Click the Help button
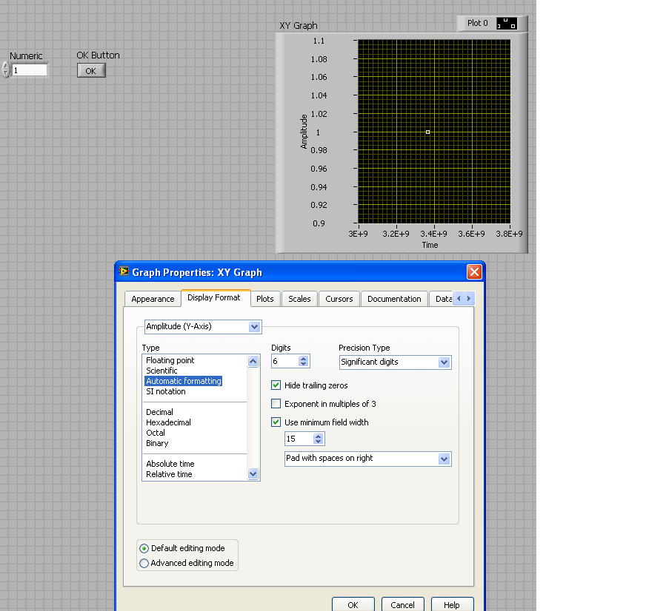This screenshot has width=646, height=611. [x=451, y=604]
